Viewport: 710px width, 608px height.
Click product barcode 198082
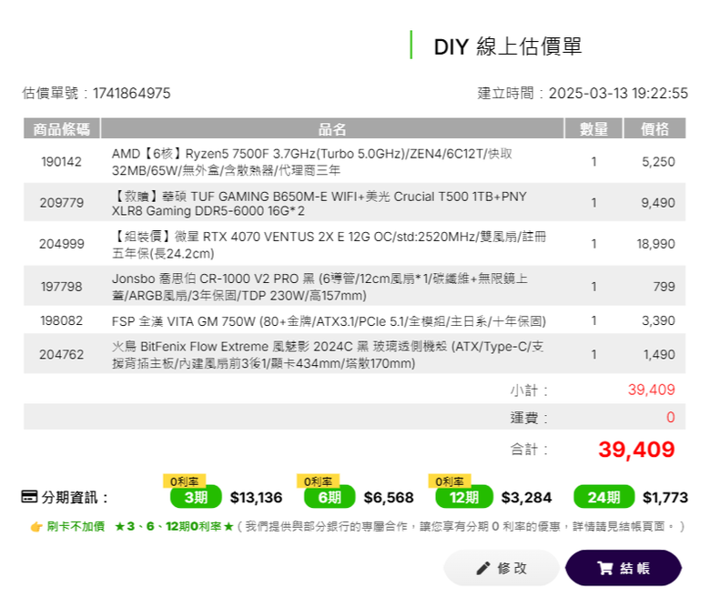62,320
